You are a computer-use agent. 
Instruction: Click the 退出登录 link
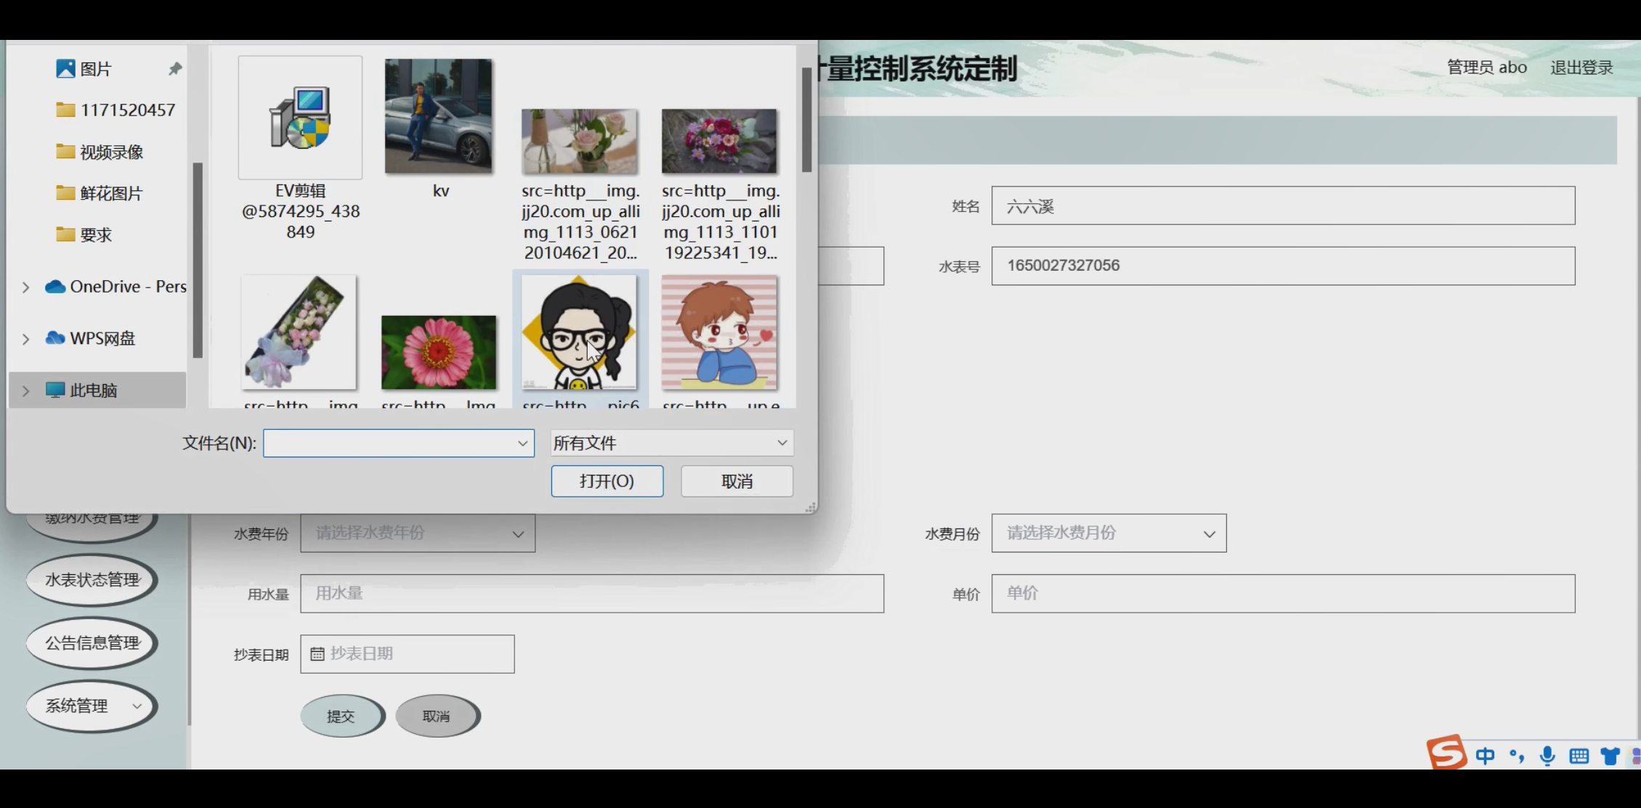pos(1581,68)
